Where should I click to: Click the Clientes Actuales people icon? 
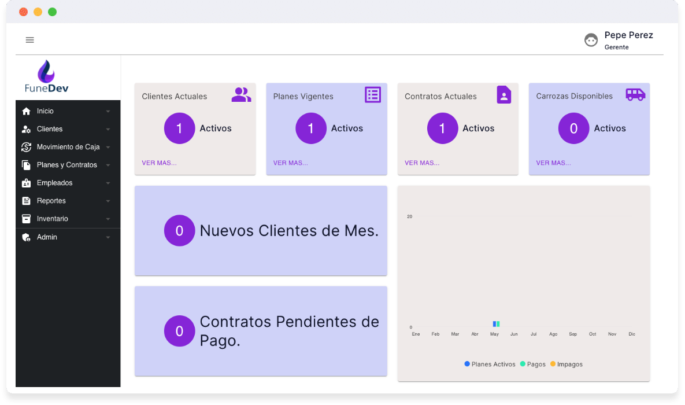tap(241, 95)
